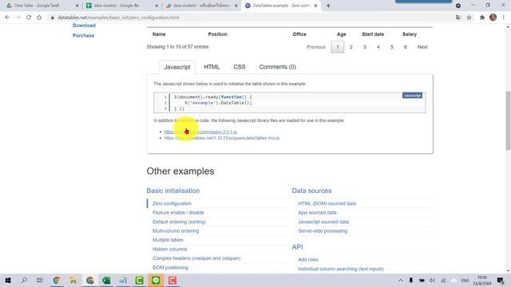
Task: Open the Feature enable / disable example
Action: click(178, 213)
